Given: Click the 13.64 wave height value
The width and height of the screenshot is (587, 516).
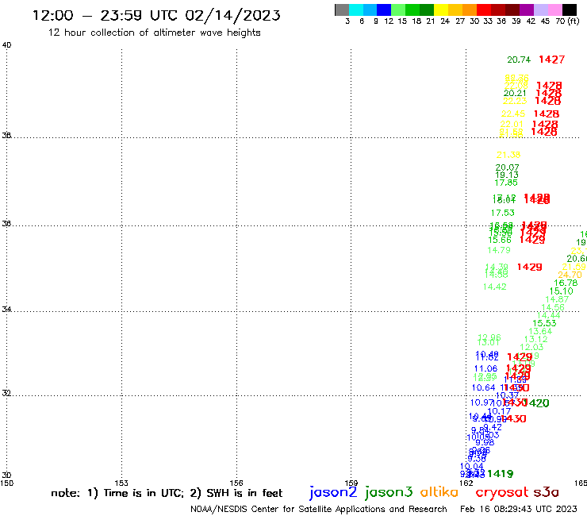Looking at the screenshot, I should (x=540, y=331).
